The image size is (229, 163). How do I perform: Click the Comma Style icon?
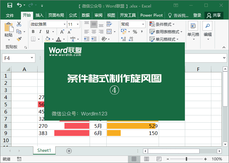(x=142, y=32)
